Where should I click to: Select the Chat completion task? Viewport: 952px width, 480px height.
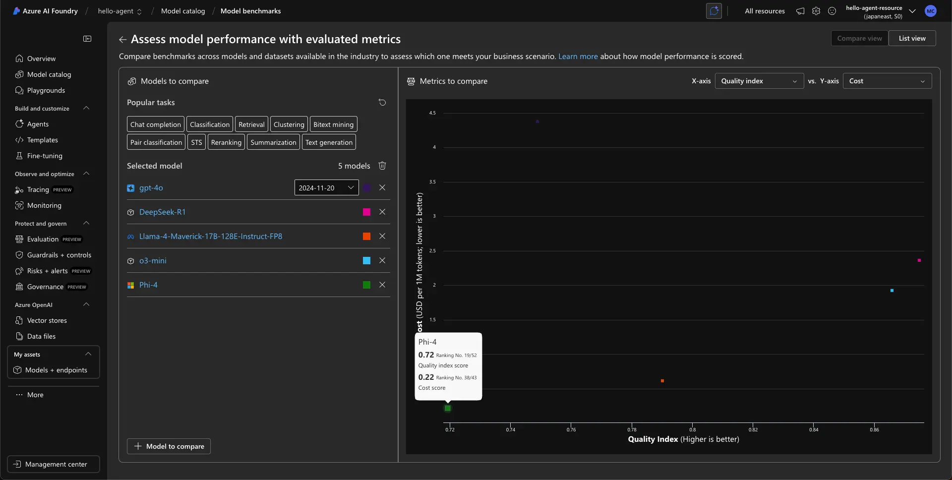156,124
